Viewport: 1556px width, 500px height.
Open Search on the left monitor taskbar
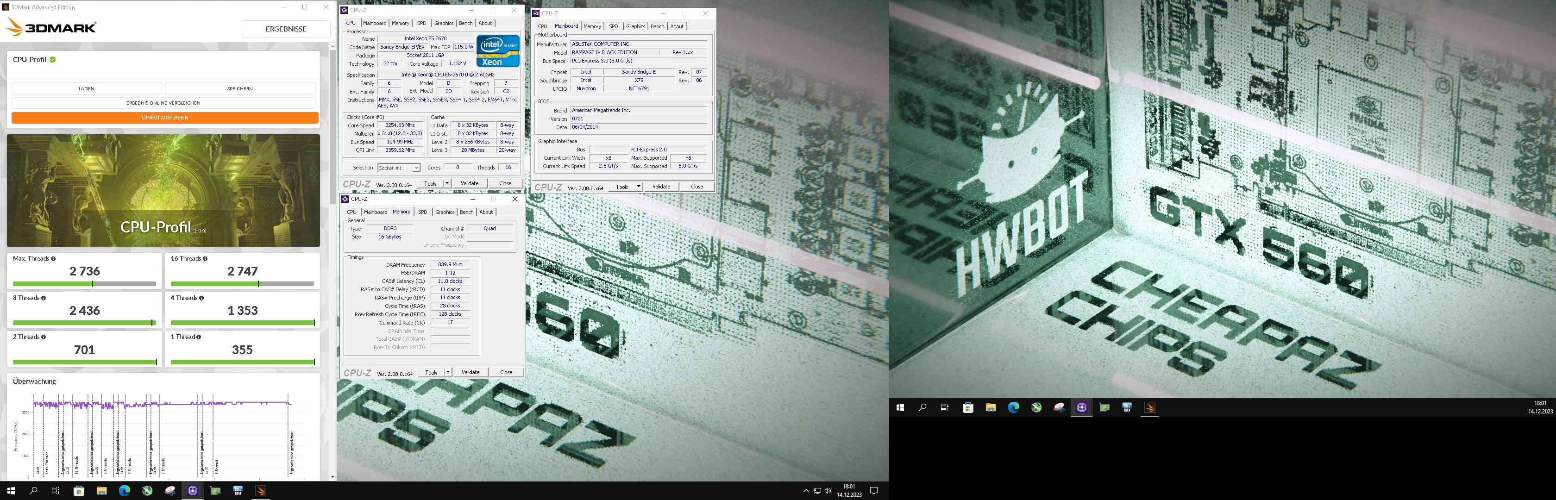pos(33,491)
